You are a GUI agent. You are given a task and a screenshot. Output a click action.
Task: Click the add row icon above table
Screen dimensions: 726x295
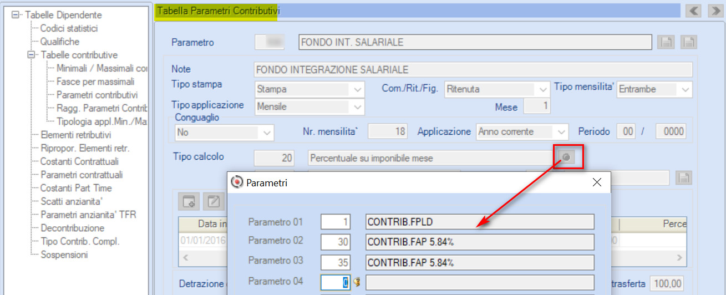pos(190,201)
